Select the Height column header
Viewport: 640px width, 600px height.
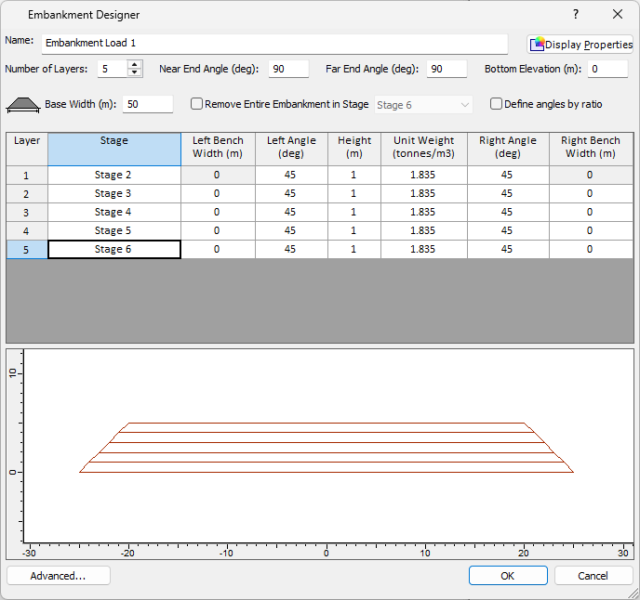click(x=354, y=150)
